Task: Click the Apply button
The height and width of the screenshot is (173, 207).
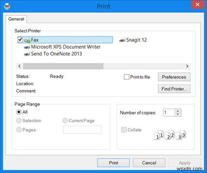Action: click(185, 163)
